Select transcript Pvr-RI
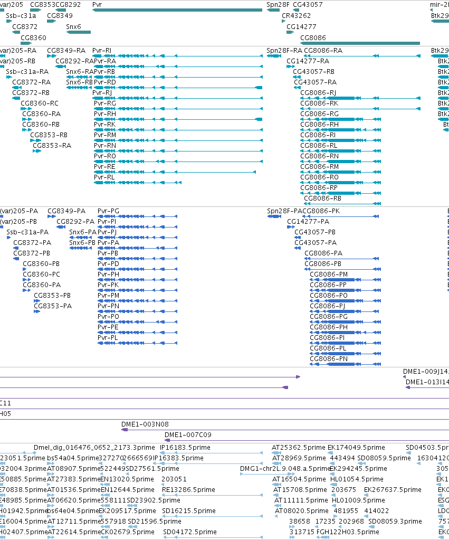 tap(102, 51)
